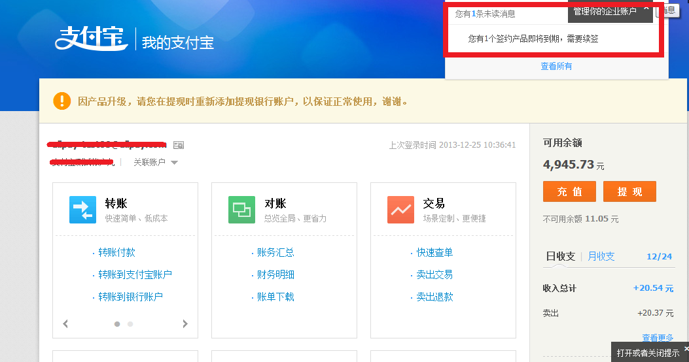Open the 卖出退款 link

434,297
